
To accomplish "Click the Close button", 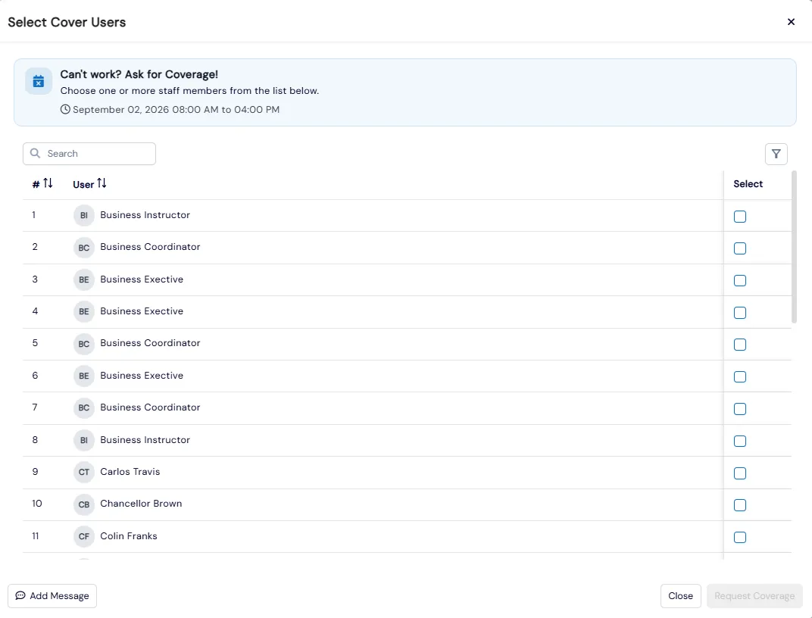I will tap(680, 596).
